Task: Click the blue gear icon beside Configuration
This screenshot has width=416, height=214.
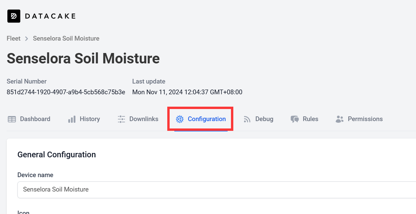Action: [180, 119]
